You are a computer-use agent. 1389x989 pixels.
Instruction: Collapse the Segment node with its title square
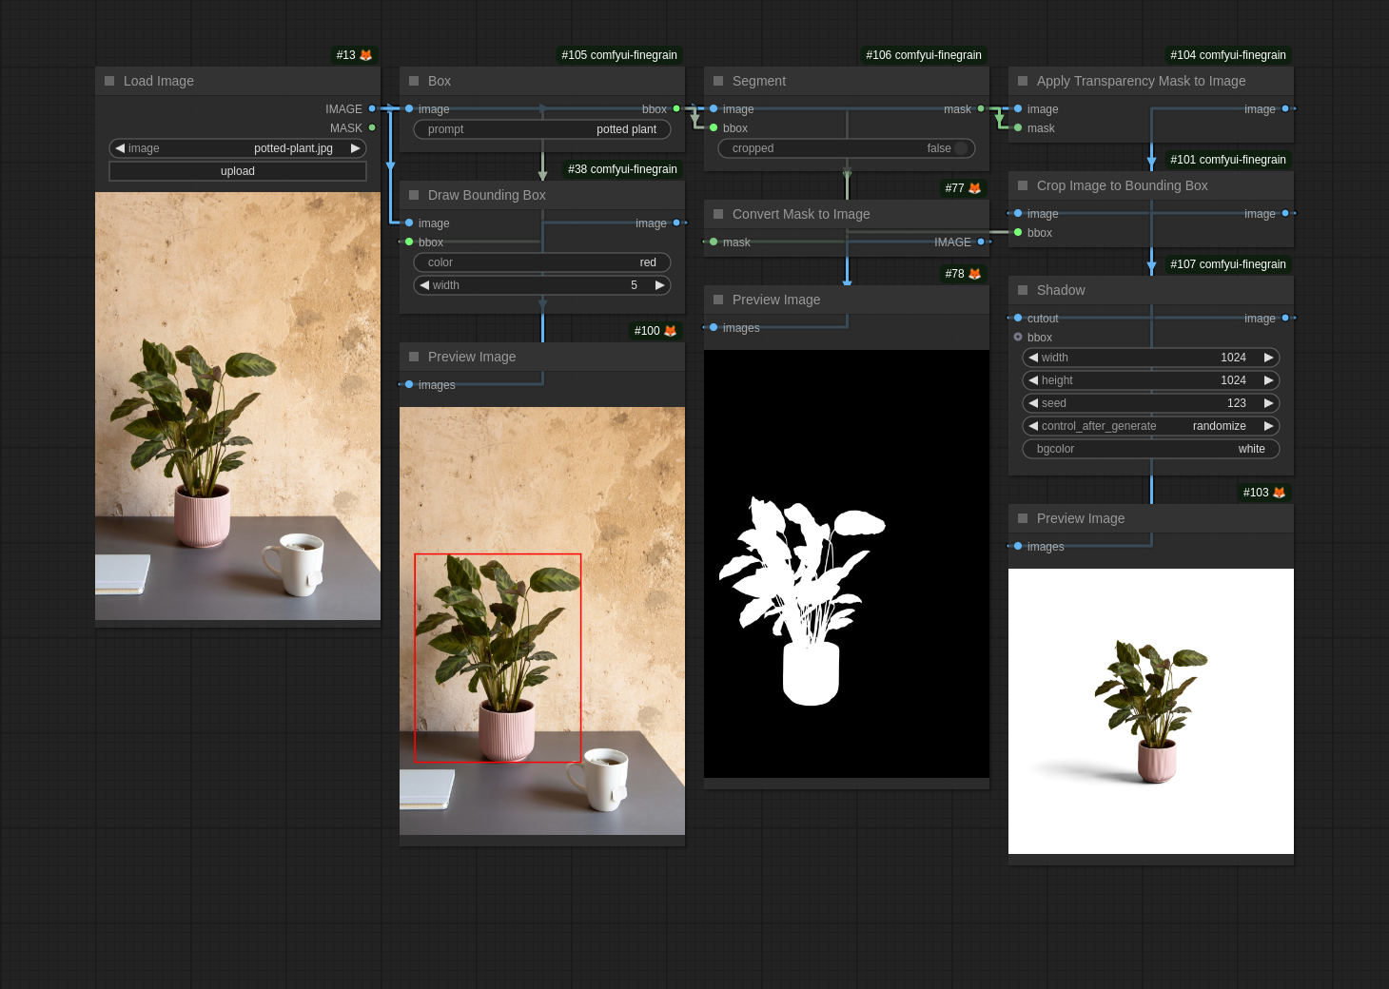pyautogui.click(x=718, y=81)
